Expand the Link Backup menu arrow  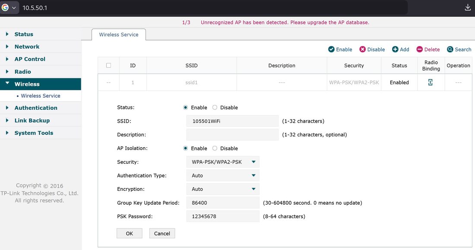7,120
